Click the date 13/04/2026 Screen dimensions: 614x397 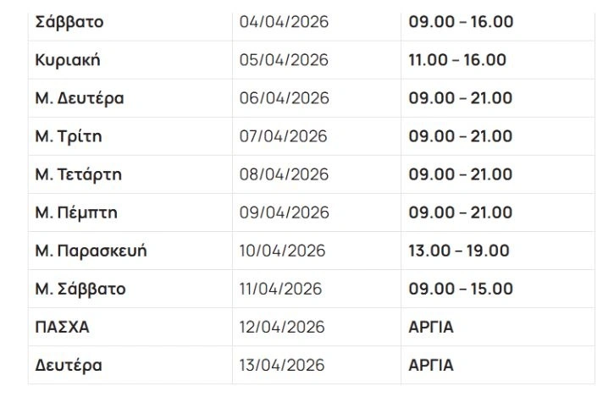click(x=281, y=366)
